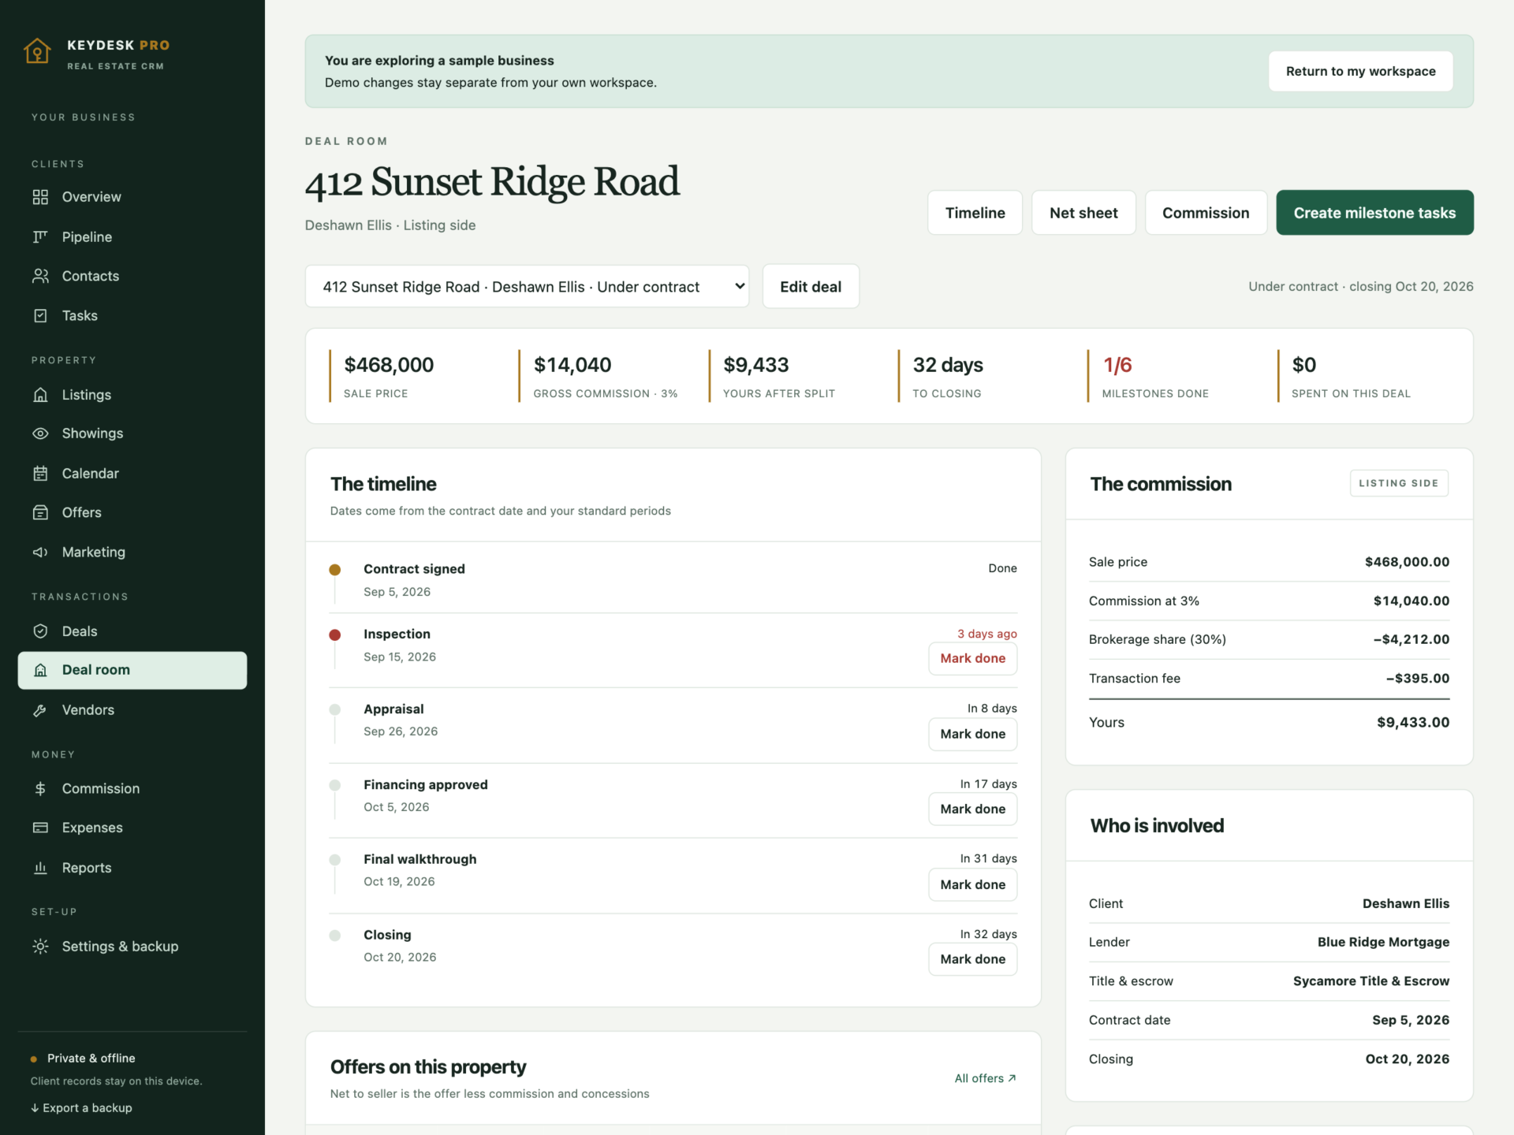Switch to the Net sheet section

[1083, 213]
